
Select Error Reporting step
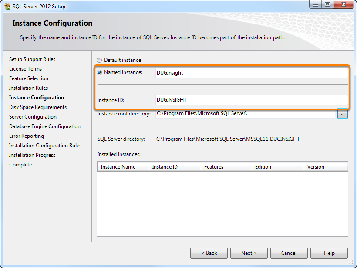pyautogui.click(x=27, y=136)
